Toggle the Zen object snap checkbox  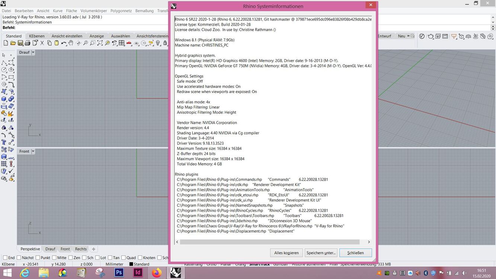pos(70,257)
